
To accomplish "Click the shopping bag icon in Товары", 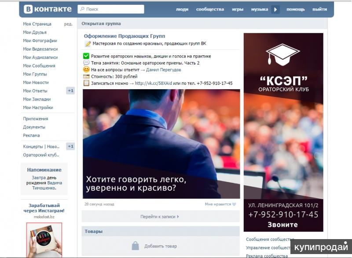I will click(x=135, y=246).
